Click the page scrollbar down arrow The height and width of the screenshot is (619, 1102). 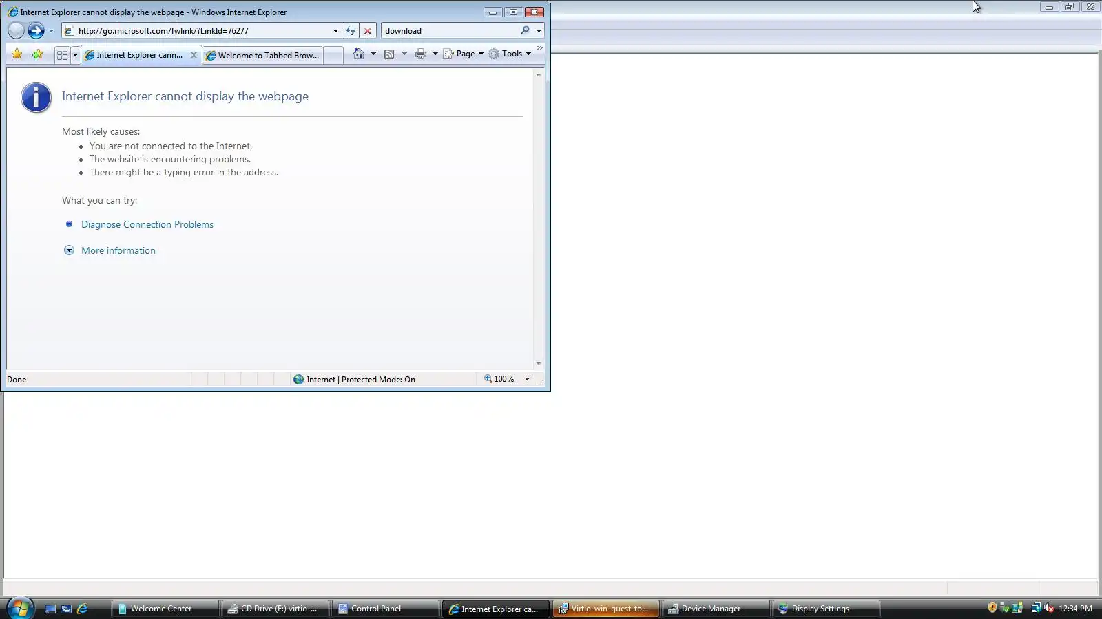(539, 364)
